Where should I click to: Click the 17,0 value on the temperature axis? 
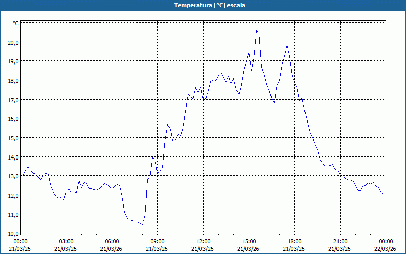tap(12, 100)
